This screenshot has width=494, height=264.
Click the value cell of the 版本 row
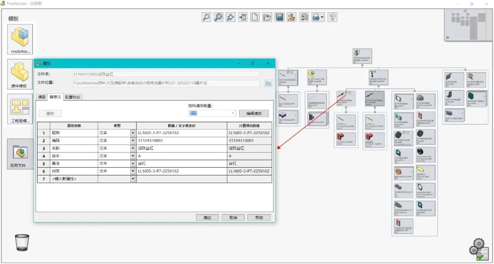click(x=182, y=156)
